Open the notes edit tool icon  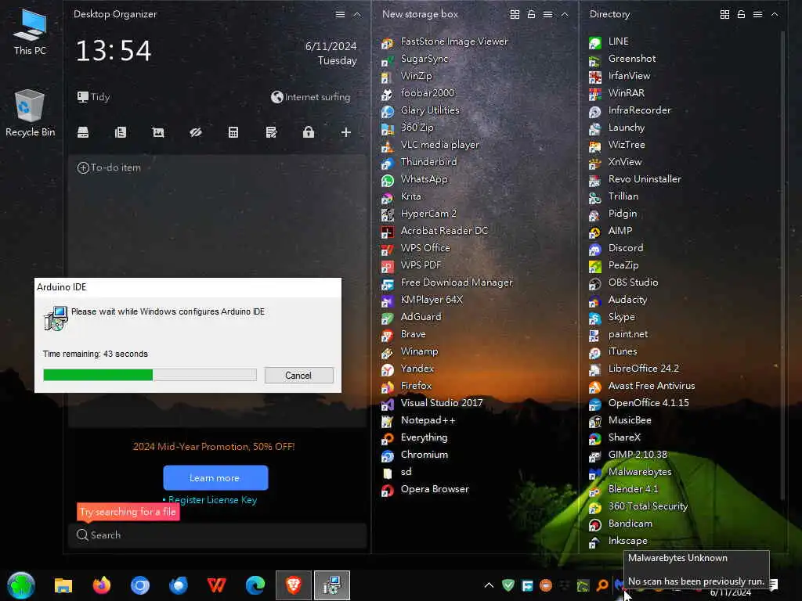coord(271,133)
